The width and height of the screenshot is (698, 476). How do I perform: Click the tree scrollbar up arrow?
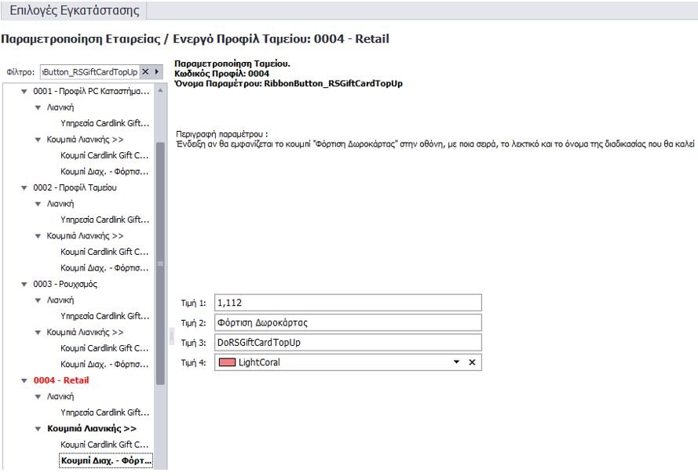161,91
